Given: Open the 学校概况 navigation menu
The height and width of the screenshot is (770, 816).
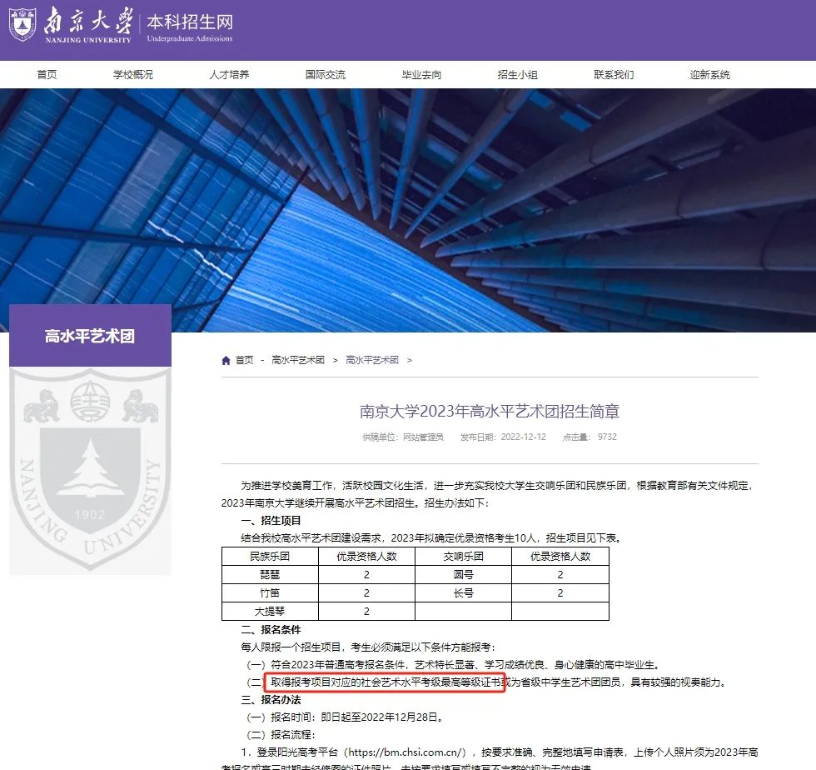Looking at the screenshot, I should click(133, 74).
